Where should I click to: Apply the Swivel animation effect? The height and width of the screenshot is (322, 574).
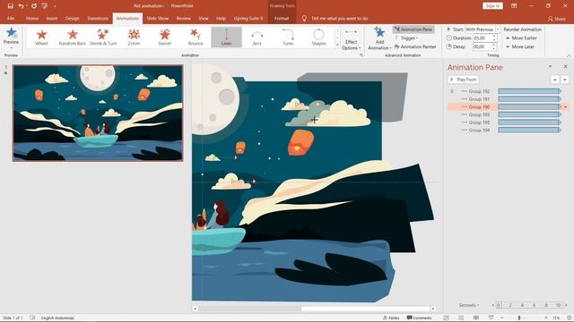coord(165,38)
